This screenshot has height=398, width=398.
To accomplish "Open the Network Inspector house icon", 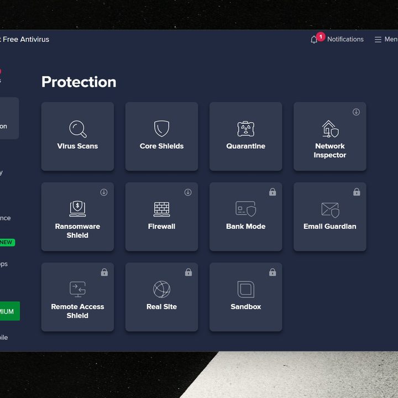I will click(x=330, y=129).
